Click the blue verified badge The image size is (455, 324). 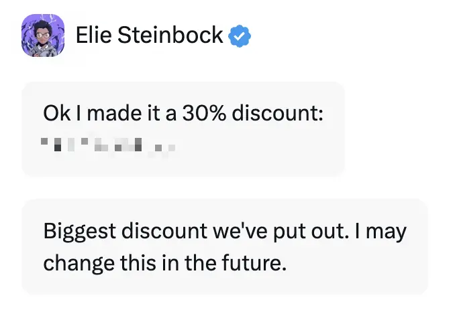pyautogui.click(x=239, y=35)
